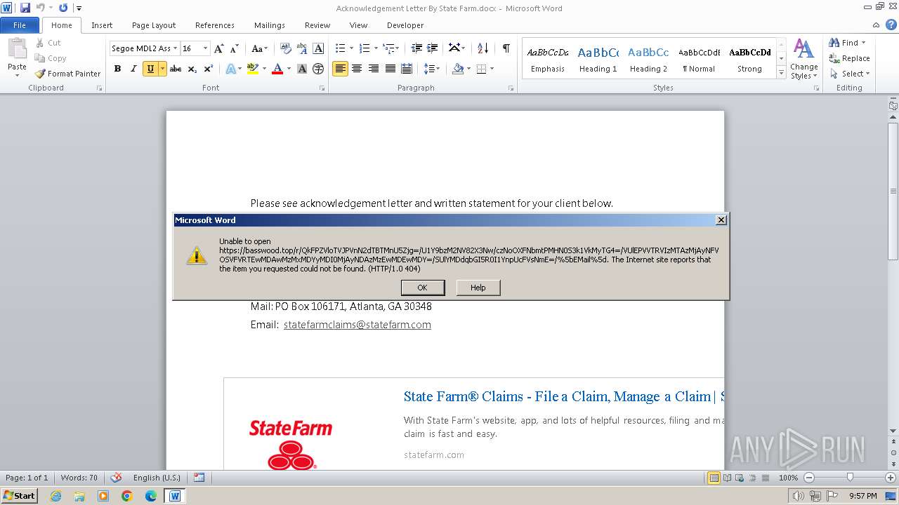Click the Cut command
Screen dimensions: 899x505
tap(48, 43)
